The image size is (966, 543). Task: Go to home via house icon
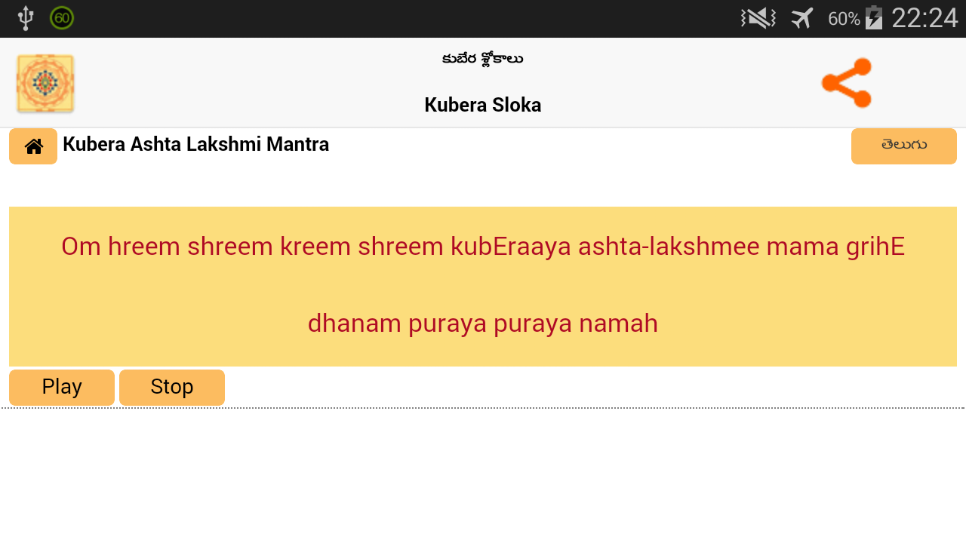33,146
